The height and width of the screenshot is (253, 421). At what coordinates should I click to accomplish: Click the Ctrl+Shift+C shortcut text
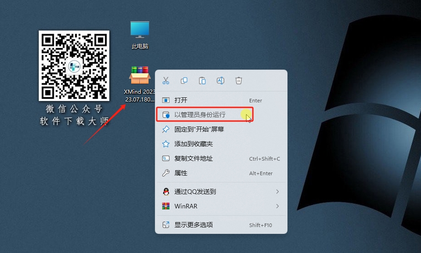[264, 159]
